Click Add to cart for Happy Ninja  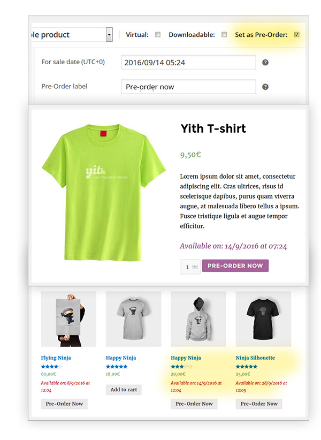click(x=124, y=390)
